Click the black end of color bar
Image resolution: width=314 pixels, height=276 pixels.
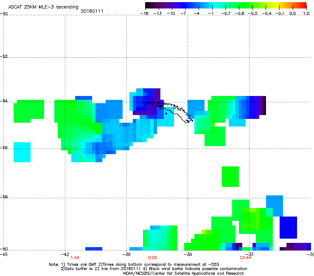click(x=148, y=6)
